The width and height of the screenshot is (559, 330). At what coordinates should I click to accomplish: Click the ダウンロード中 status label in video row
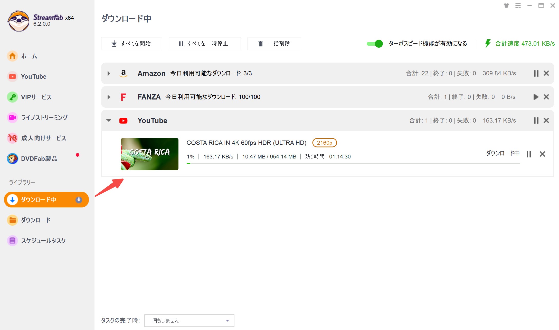(x=503, y=153)
